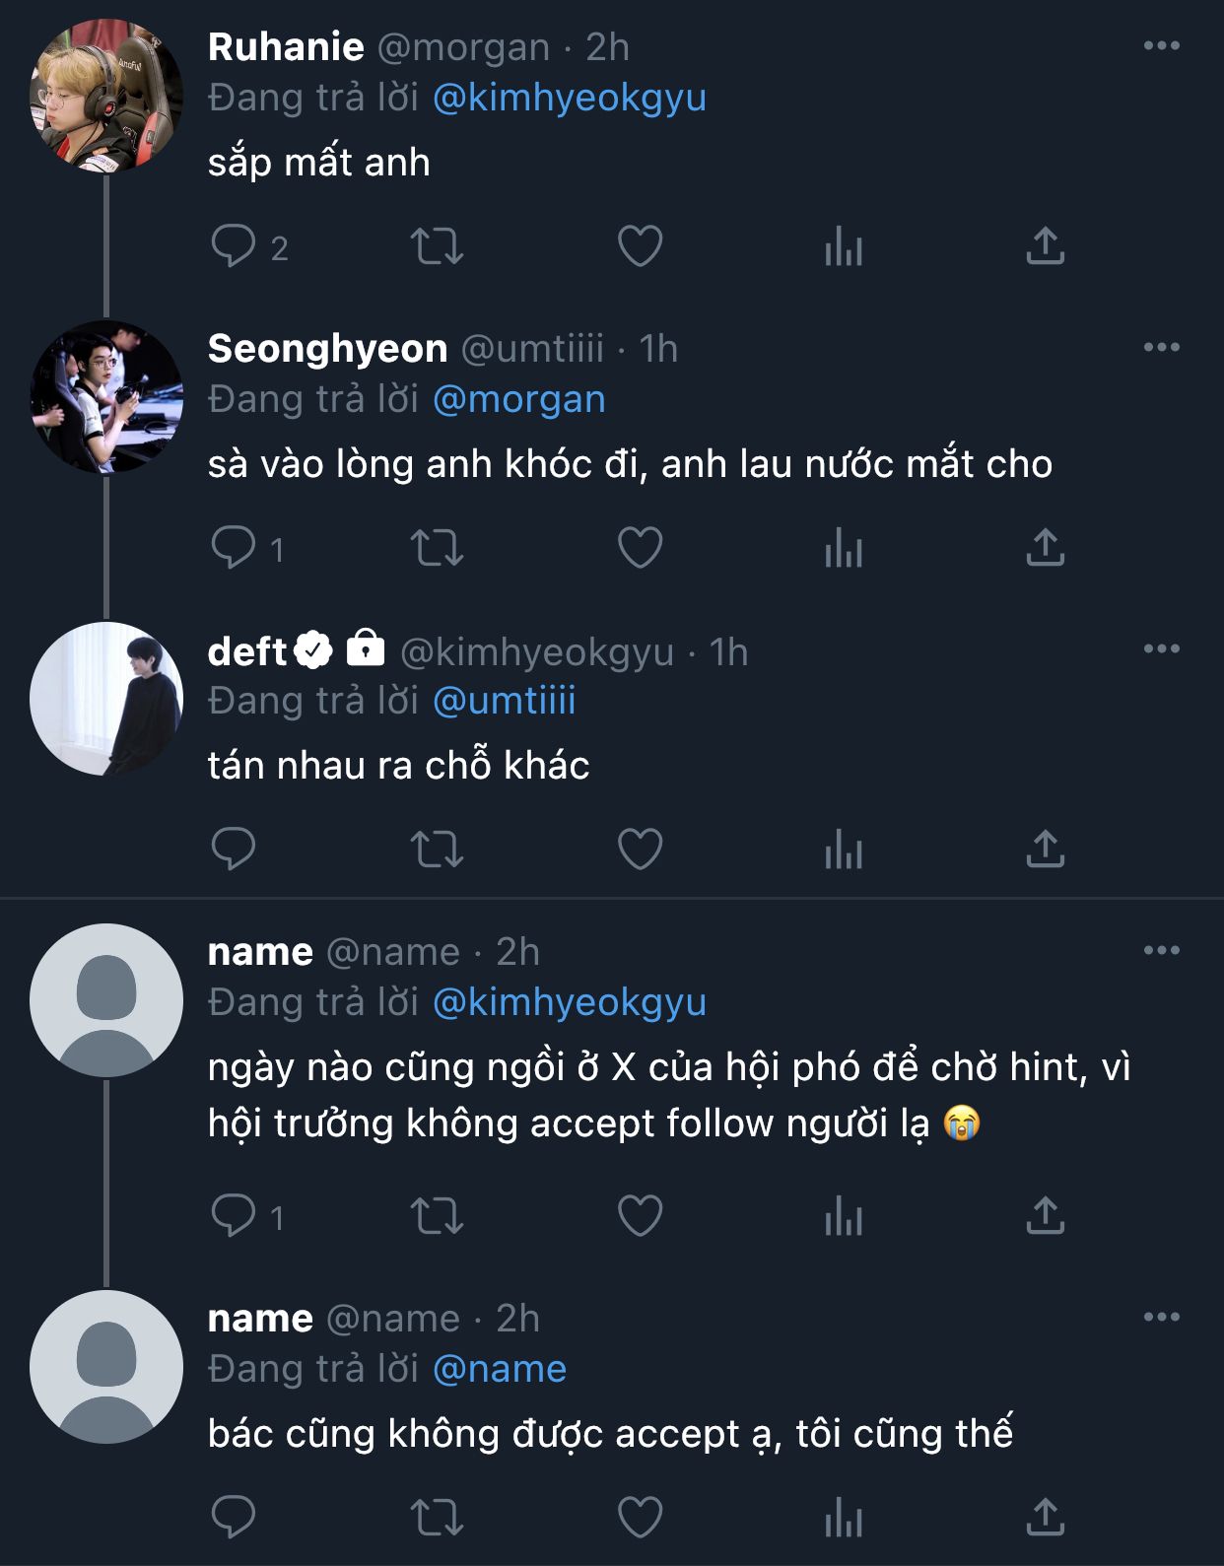This screenshot has width=1224, height=1566.
Task: Retweet the tweet about hội phó hint
Action: (x=437, y=1216)
